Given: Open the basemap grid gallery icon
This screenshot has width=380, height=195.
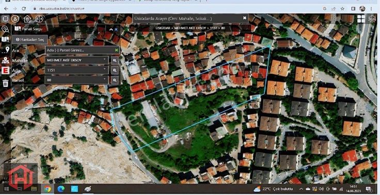Looking at the screenshot, I should (x=361, y=19).
